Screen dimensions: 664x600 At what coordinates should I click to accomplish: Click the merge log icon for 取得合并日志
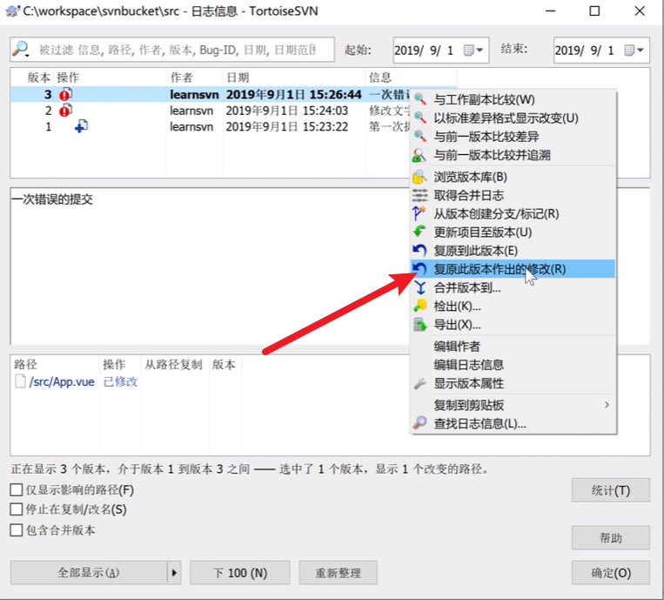pyautogui.click(x=419, y=195)
